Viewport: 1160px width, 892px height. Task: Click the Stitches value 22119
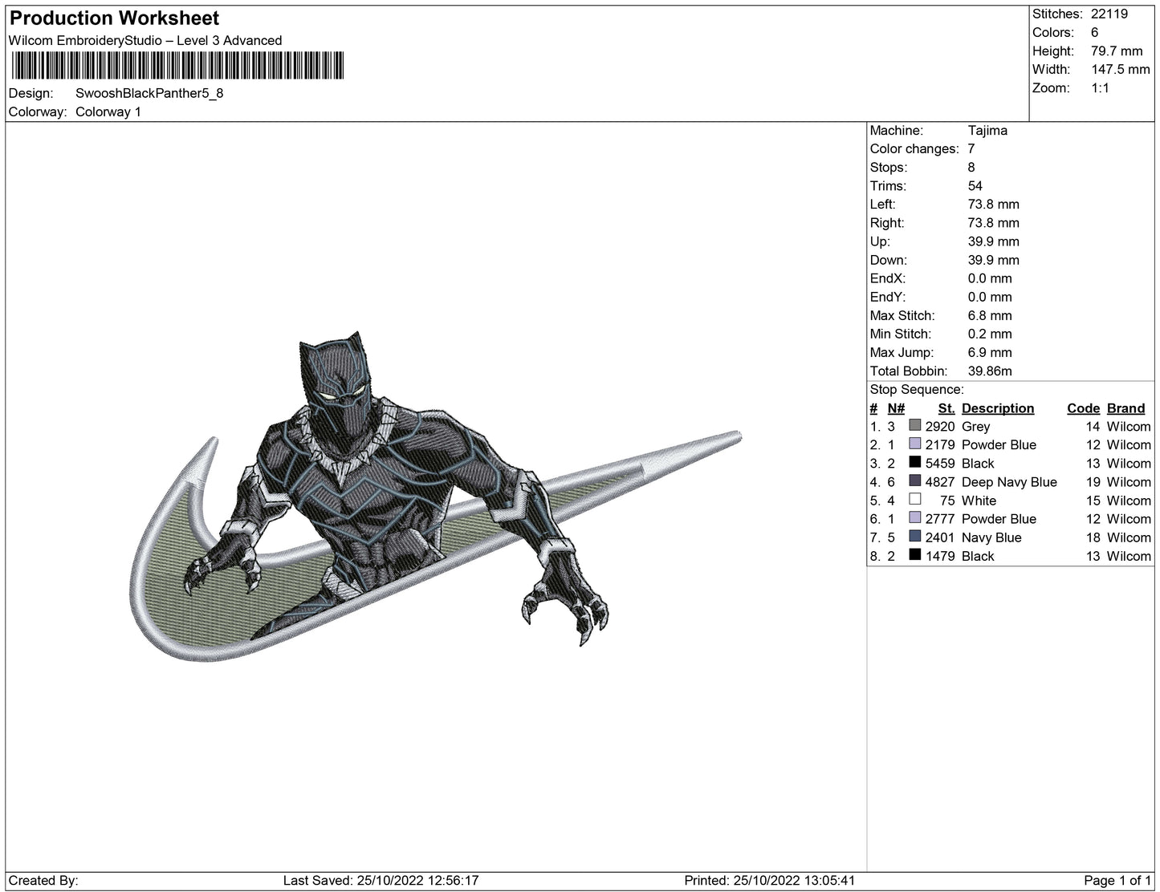pos(1109,14)
